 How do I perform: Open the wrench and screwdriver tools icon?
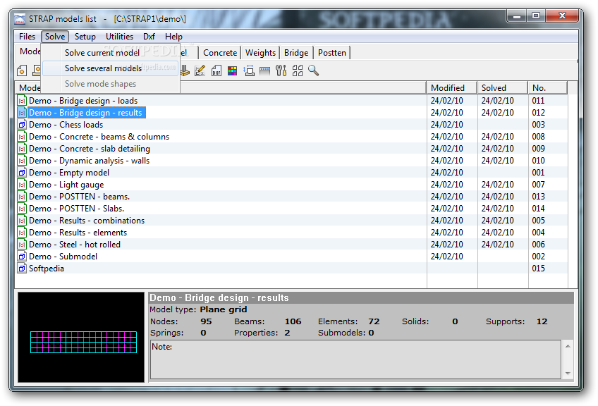pos(281,70)
